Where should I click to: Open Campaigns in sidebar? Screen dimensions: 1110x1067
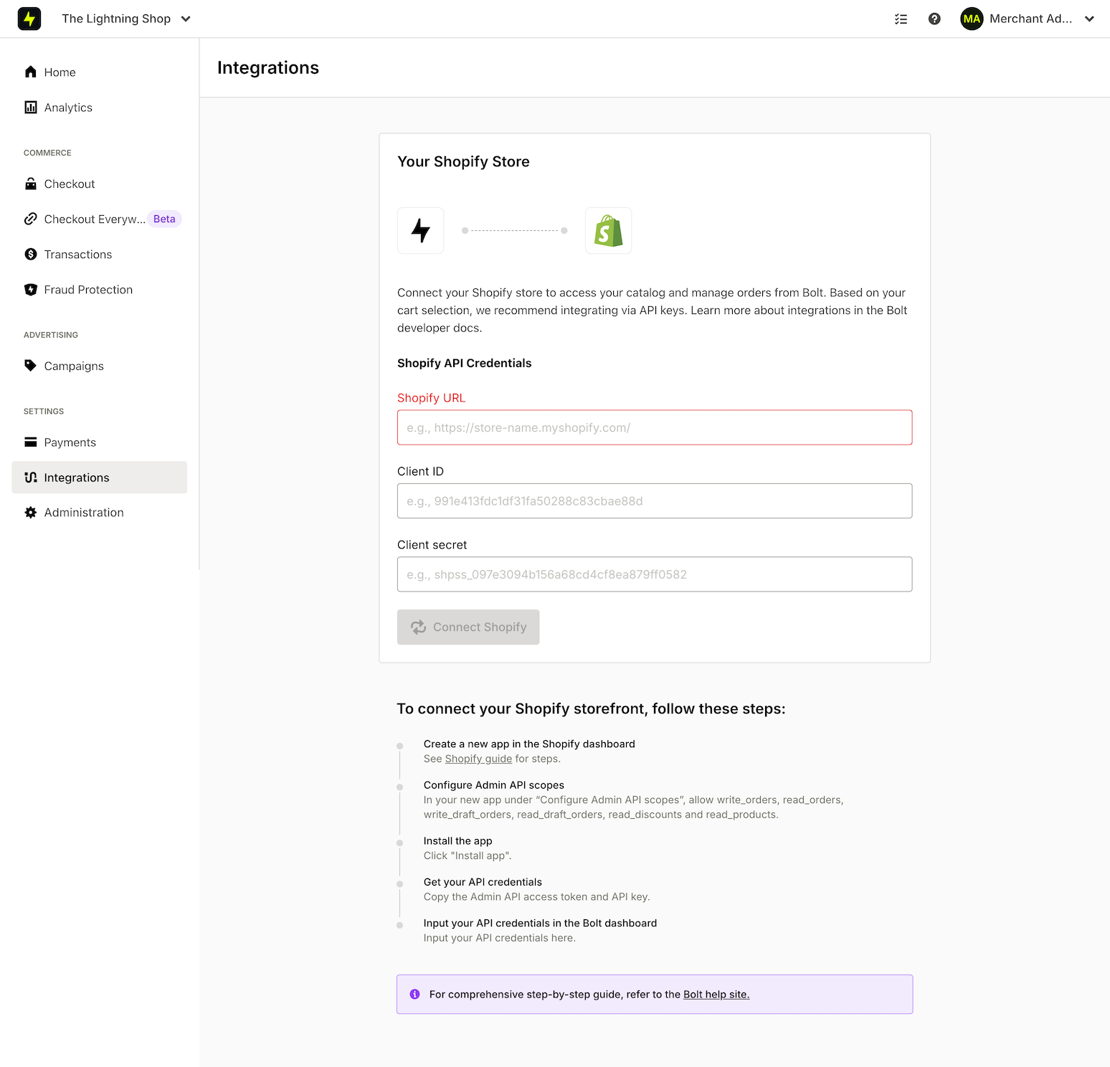click(100, 366)
